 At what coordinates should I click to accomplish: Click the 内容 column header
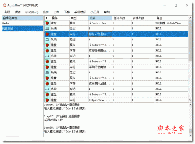pyautogui.click(x=100, y=18)
